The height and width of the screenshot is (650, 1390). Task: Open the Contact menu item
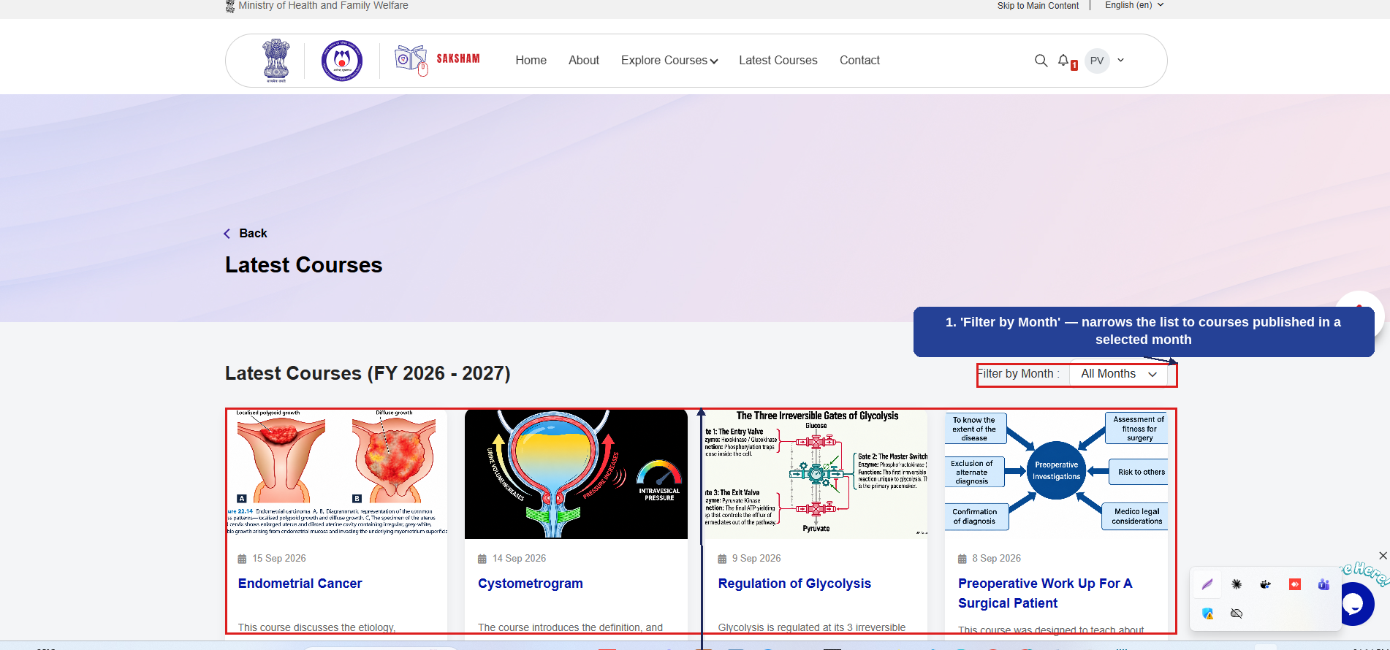(859, 61)
